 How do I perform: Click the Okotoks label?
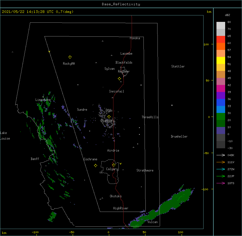point(116,196)
